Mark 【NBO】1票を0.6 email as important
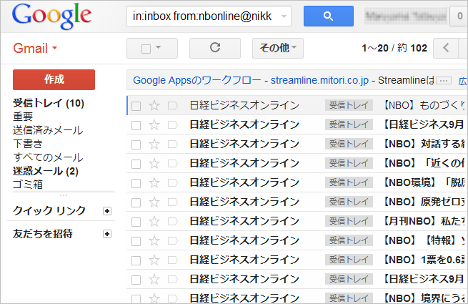This screenshot has height=304, width=468. click(x=172, y=260)
